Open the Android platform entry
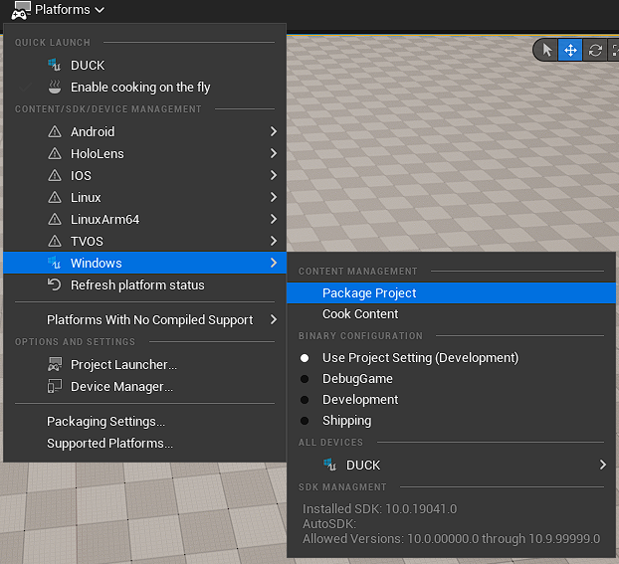The width and height of the screenshot is (619, 564). point(144,131)
